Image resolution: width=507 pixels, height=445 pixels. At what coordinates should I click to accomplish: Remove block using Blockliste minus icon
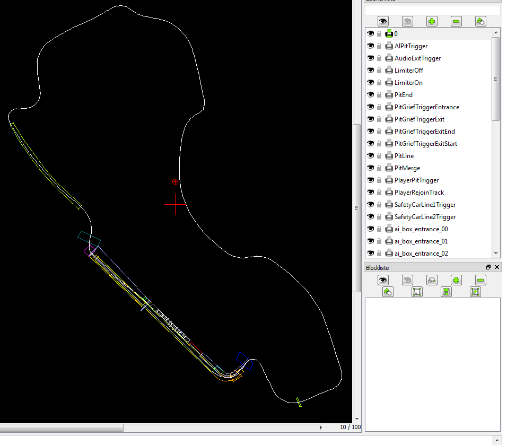tap(480, 280)
